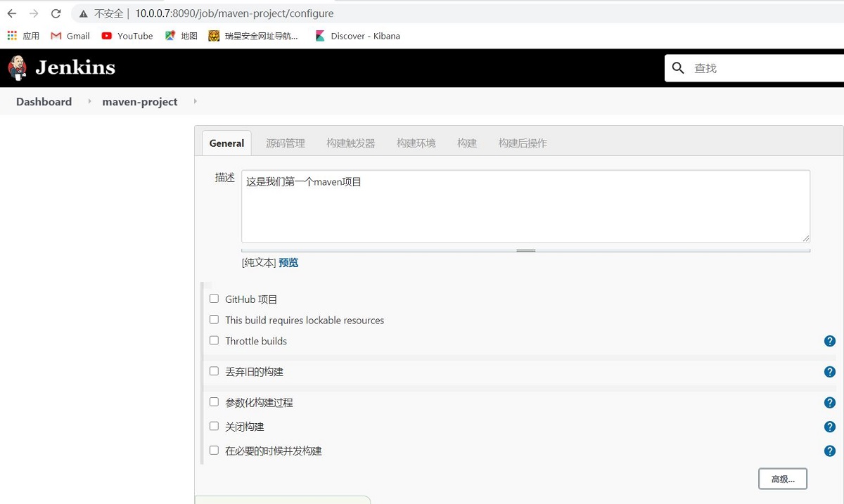Click the description resize handle bar
The height and width of the screenshot is (504, 844).
point(525,250)
